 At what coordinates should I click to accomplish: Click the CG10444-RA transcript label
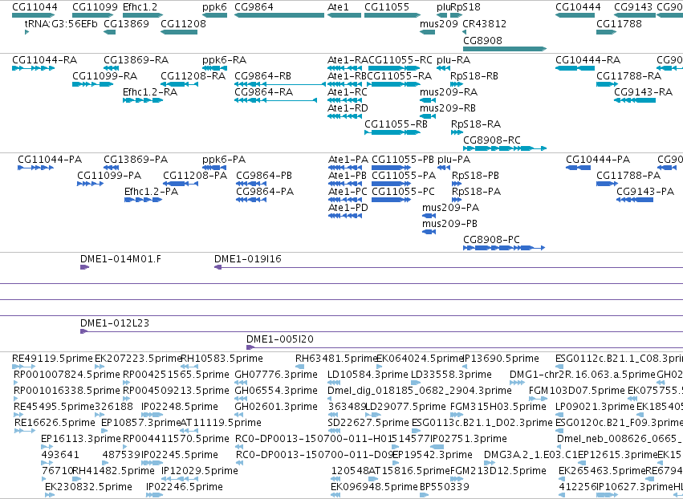coord(587,59)
